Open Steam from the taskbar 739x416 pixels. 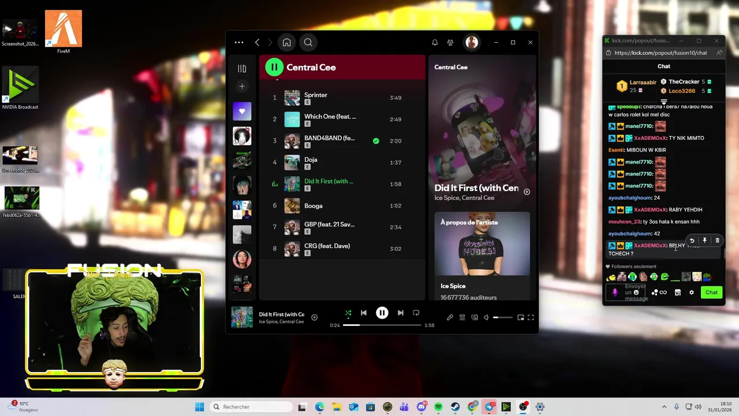[x=456, y=407]
